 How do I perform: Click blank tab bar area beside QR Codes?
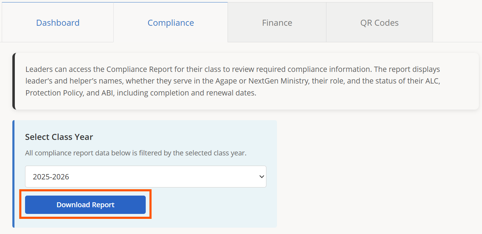pos(457,23)
